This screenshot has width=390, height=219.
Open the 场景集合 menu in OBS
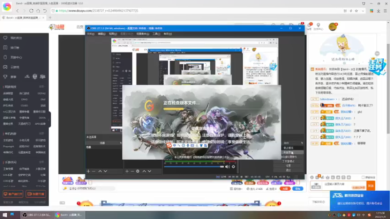point(143,34)
